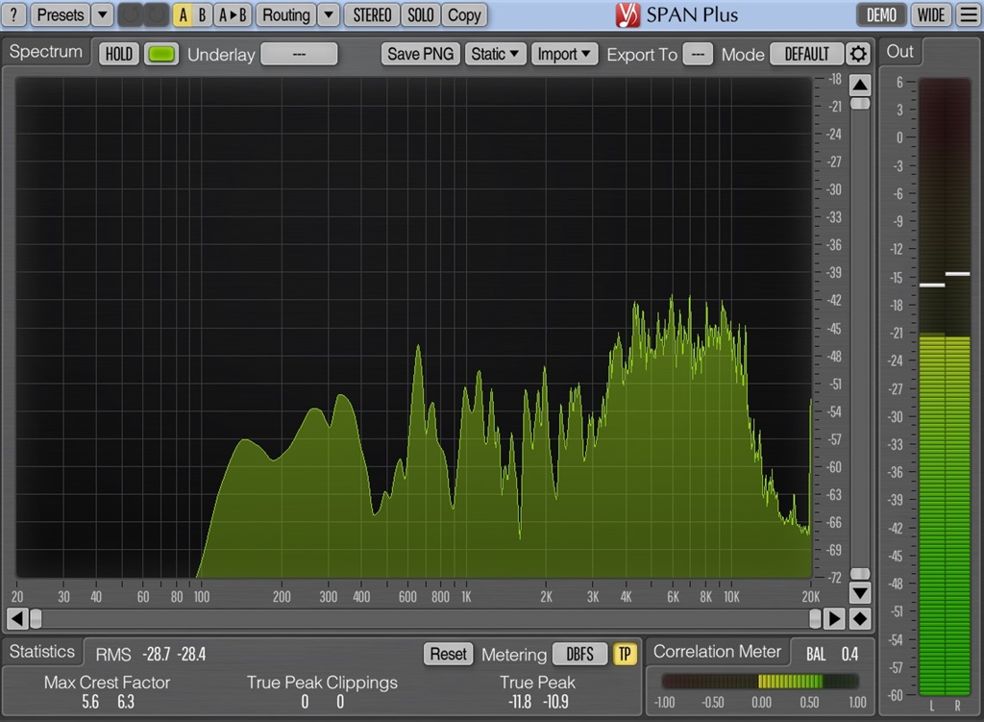Click the diamond zoom reset button
Screen dimensions: 984x722
[860, 618]
